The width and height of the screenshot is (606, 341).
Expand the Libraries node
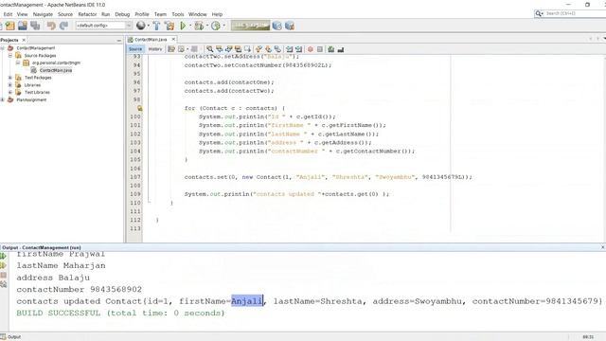point(10,84)
